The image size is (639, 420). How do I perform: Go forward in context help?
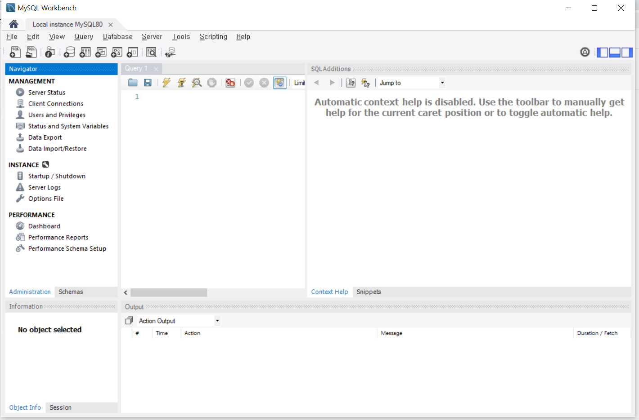click(x=332, y=83)
